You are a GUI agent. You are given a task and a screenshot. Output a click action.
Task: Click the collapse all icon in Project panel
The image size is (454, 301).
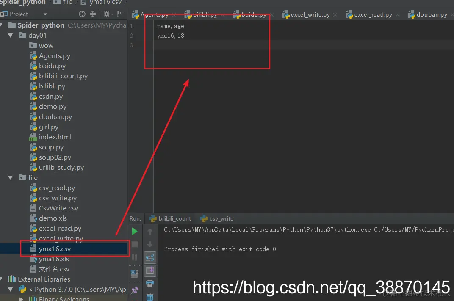(x=93, y=14)
